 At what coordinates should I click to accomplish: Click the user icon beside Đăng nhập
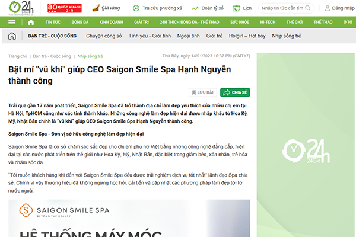point(328,8)
